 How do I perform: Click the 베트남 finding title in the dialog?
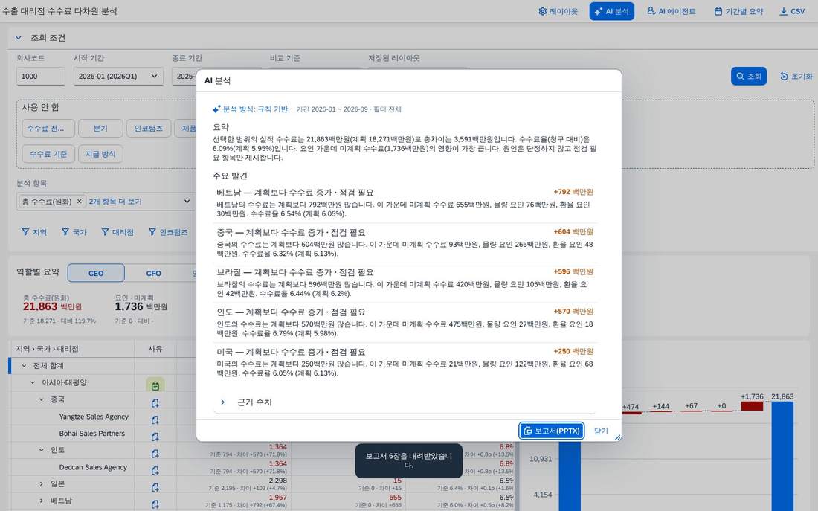[x=294, y=193]
